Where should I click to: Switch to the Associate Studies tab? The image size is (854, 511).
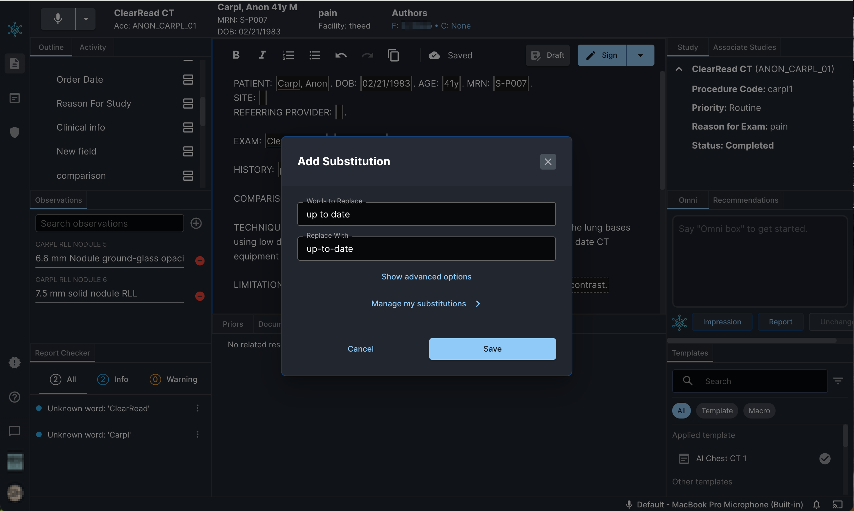(744, 47)
